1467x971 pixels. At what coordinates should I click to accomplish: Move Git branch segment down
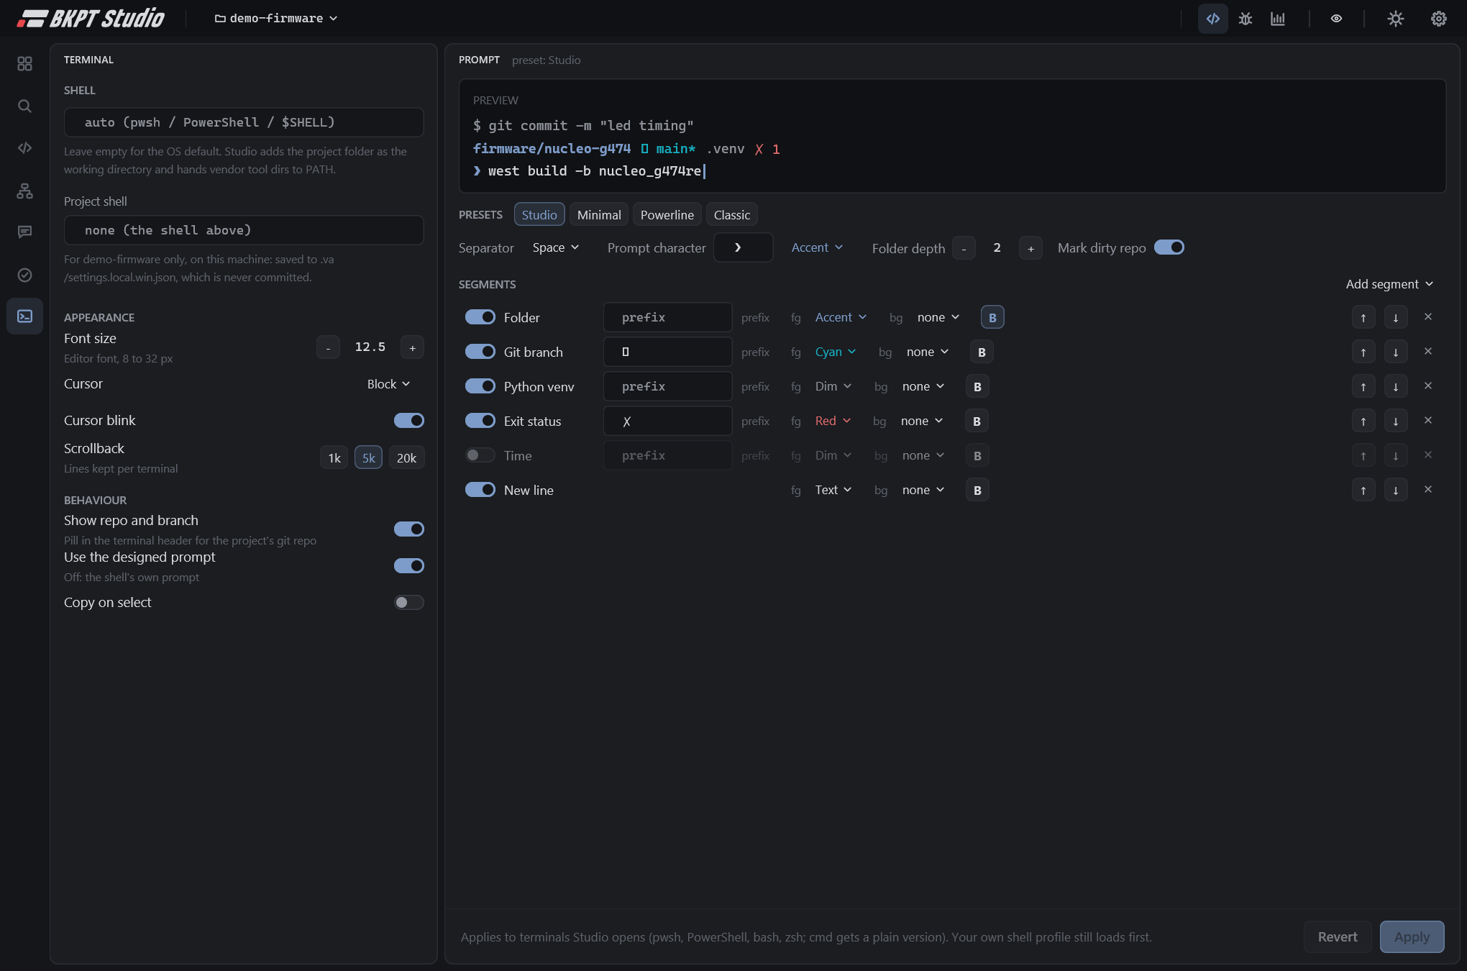pos(1396,352)
